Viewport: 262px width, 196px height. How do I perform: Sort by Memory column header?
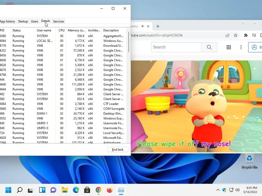pos(76,30)
